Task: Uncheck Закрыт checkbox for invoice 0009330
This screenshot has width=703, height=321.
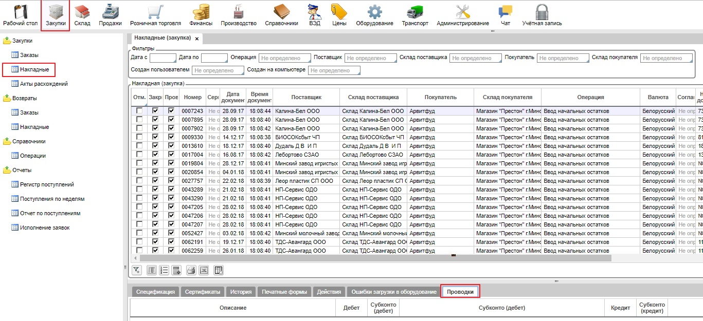Action: pyautogui.click(x=155, y=137)
